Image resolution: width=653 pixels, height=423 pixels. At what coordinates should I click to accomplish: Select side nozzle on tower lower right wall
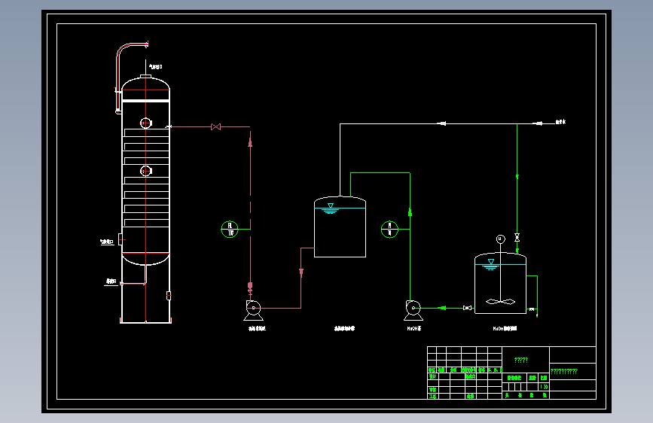(169, 296)
